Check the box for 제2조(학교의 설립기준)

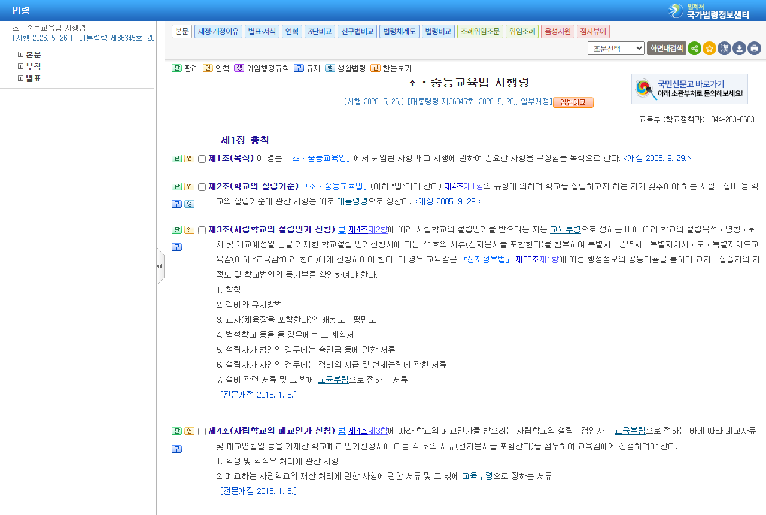(x=202, y=187)
